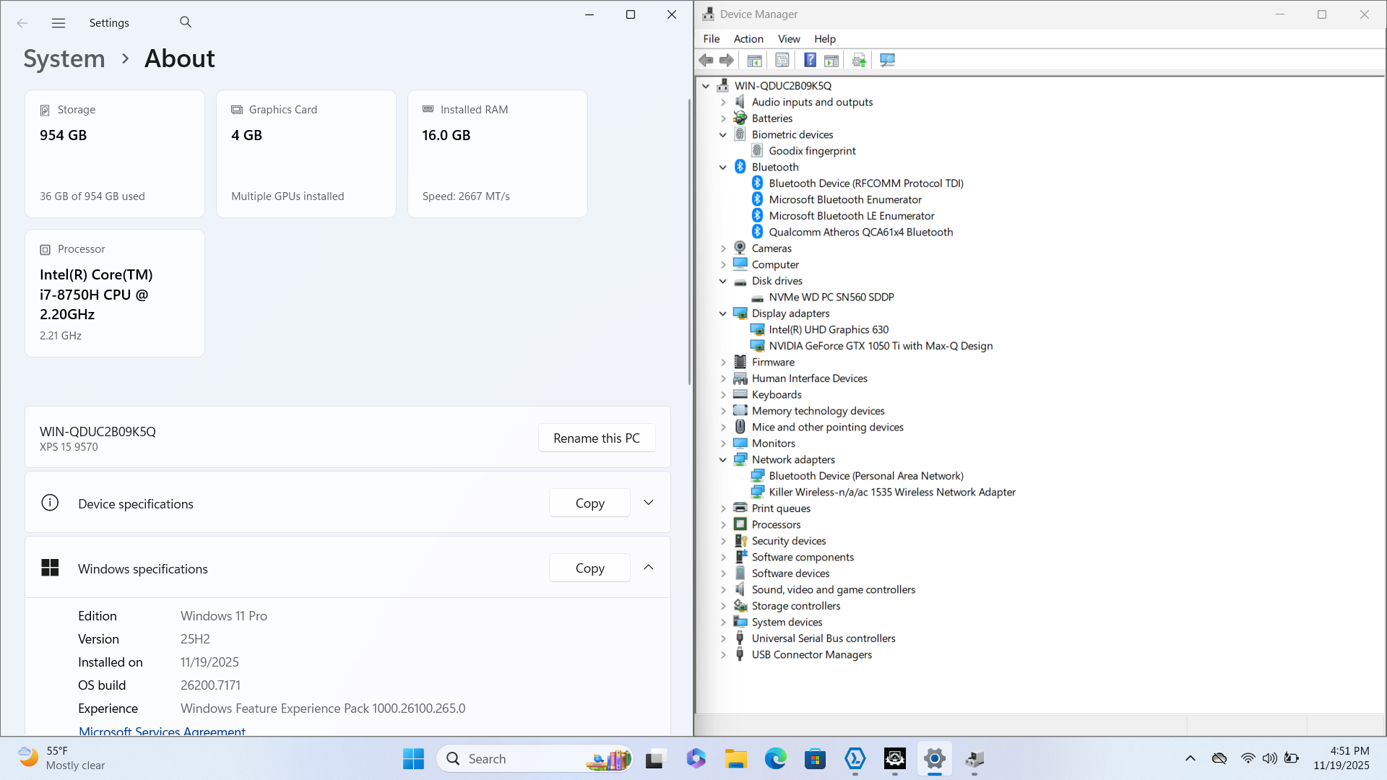1387x780 pixels.
Task: Collapse the Bluetooth device category
Action: tap(723, 168)
